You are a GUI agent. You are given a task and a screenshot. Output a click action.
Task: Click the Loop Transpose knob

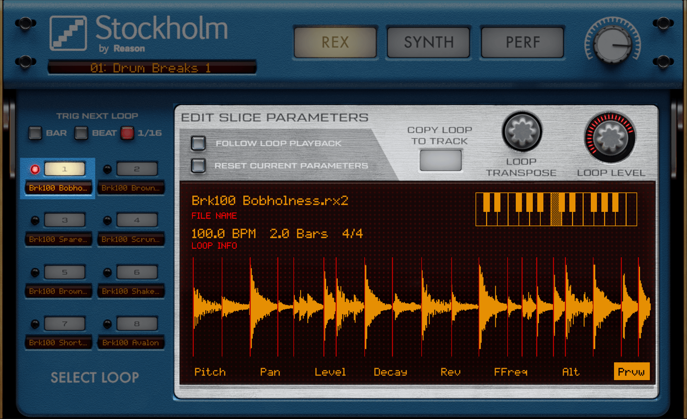click(x=522, y=132)
